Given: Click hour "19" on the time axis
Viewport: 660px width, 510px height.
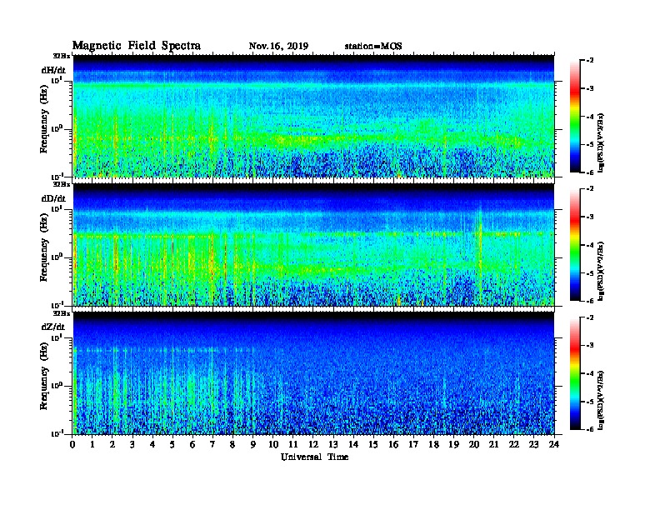Looking at the screenshot, I should point(453,445).
